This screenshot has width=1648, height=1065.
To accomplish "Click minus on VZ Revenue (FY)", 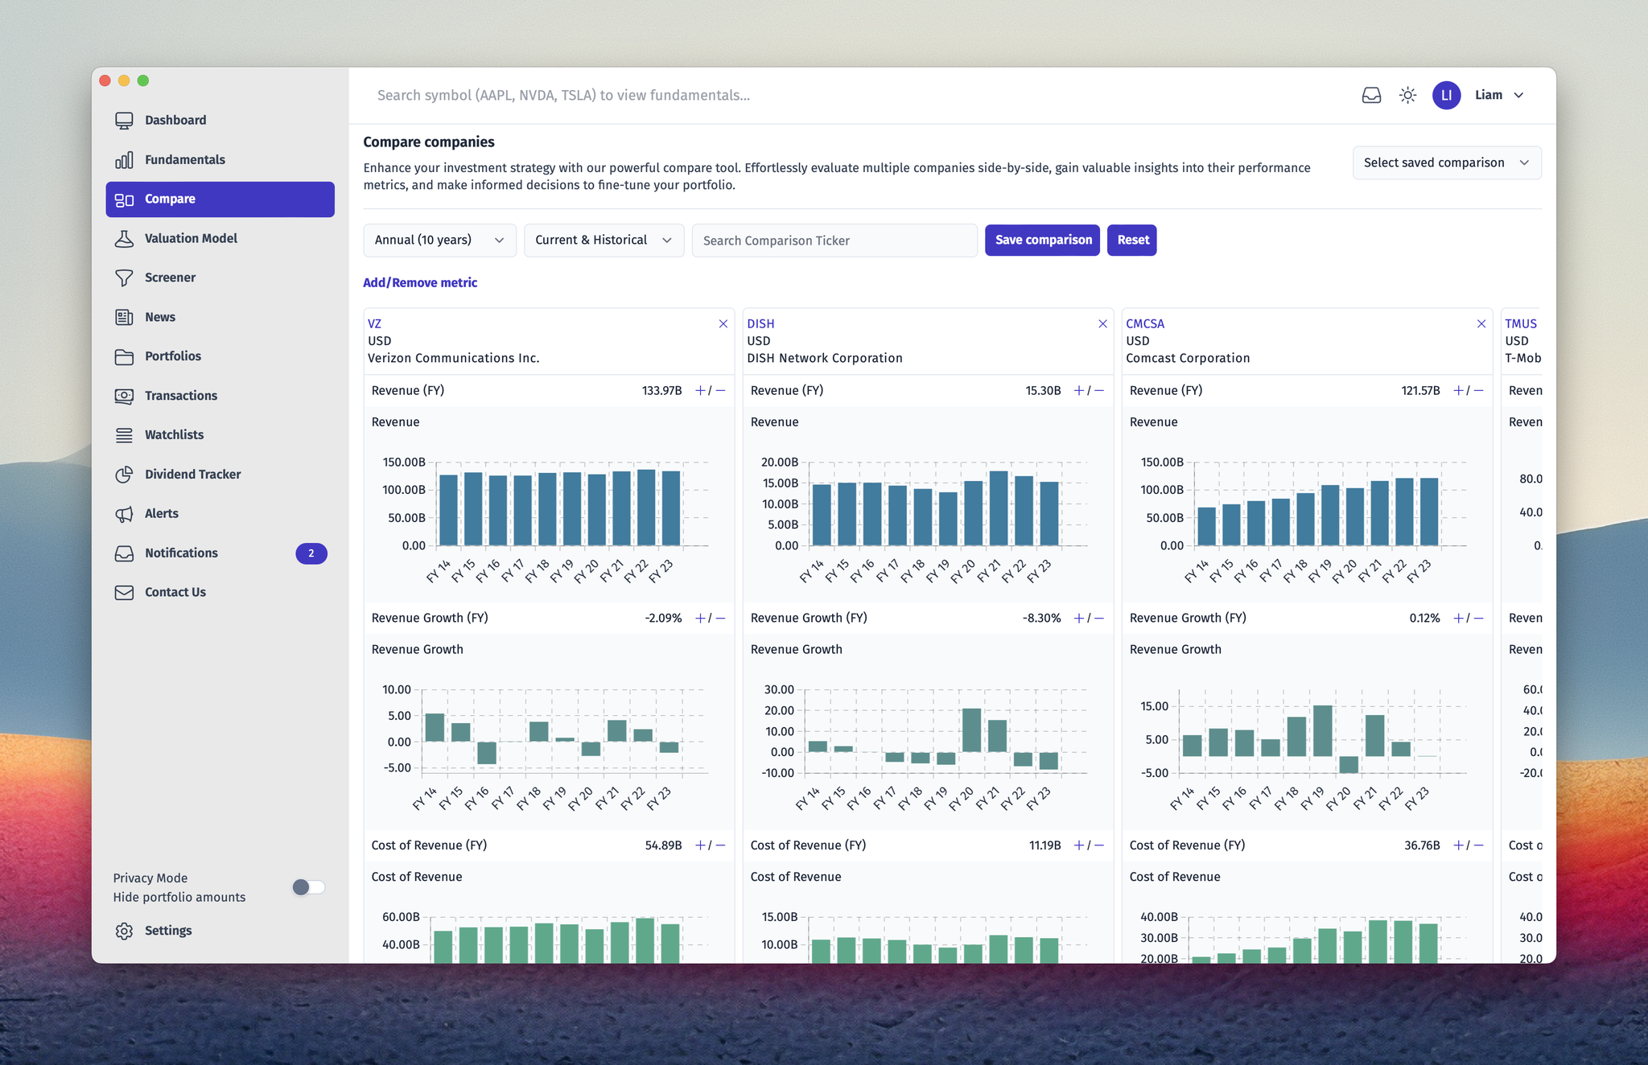I will [x=720, y=391].
